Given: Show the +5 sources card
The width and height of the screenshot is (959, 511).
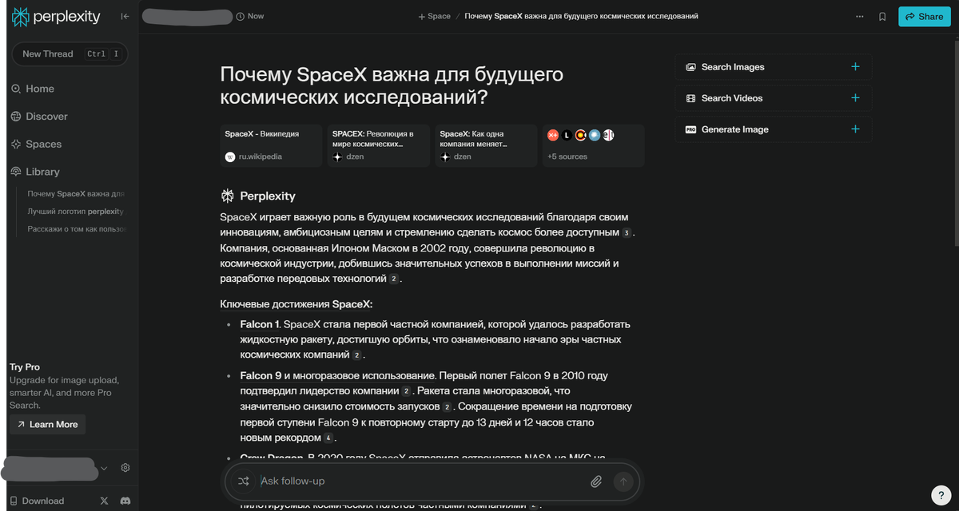Looking at the screenshot, I should [x=593, y=145].
